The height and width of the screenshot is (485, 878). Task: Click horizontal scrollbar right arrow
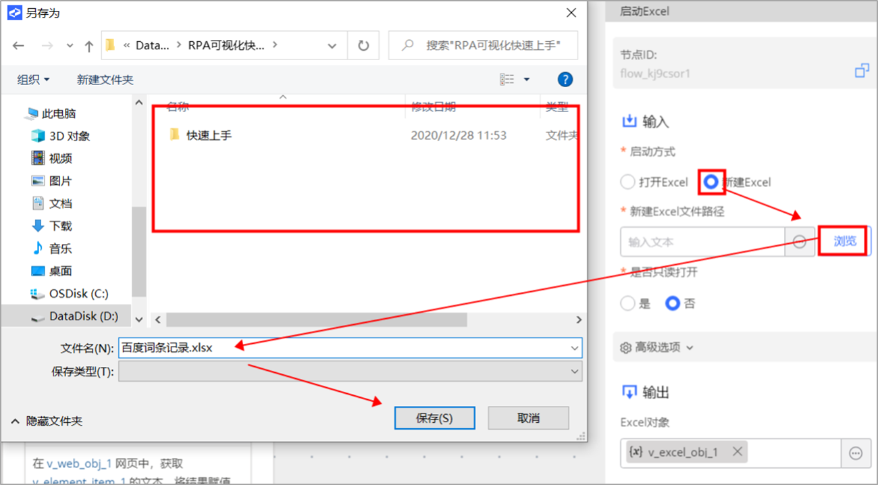[x=578, y=320]
